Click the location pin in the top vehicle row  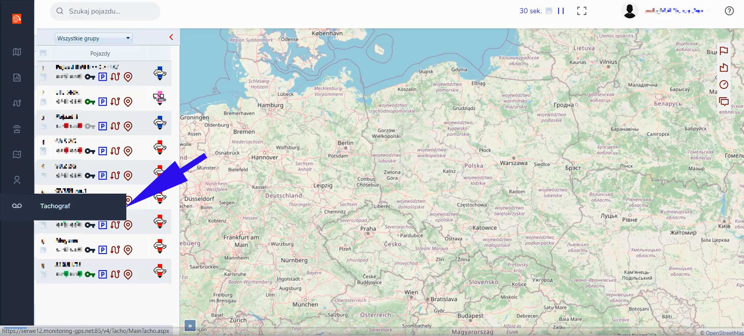click(x=128, y=77)
